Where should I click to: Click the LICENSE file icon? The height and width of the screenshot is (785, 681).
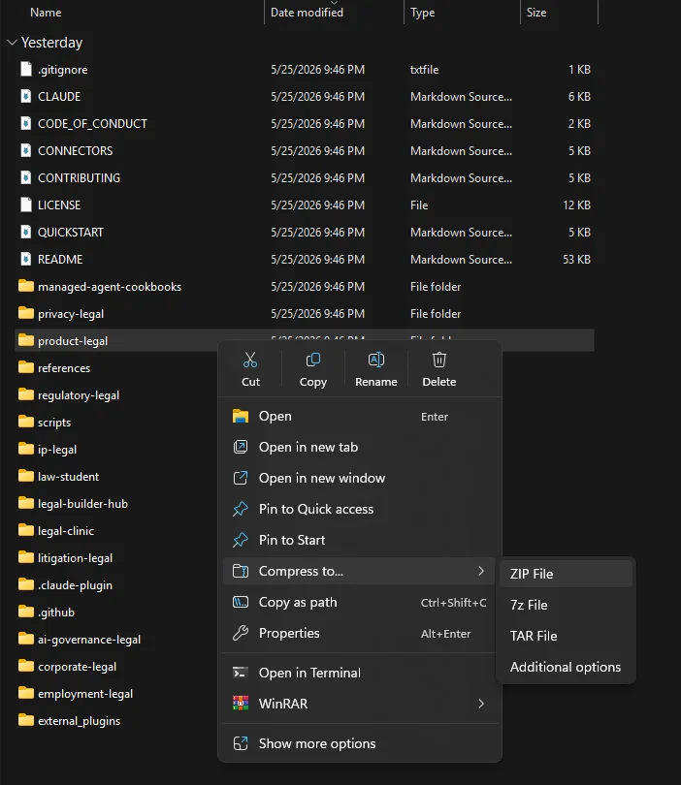[x=25, y=204]
